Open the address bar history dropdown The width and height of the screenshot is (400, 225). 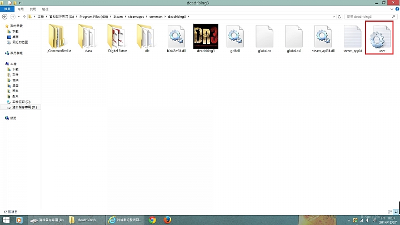(x=334, y=17)
